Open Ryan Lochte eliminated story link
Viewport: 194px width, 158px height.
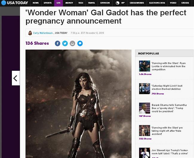tap(169, 66)
